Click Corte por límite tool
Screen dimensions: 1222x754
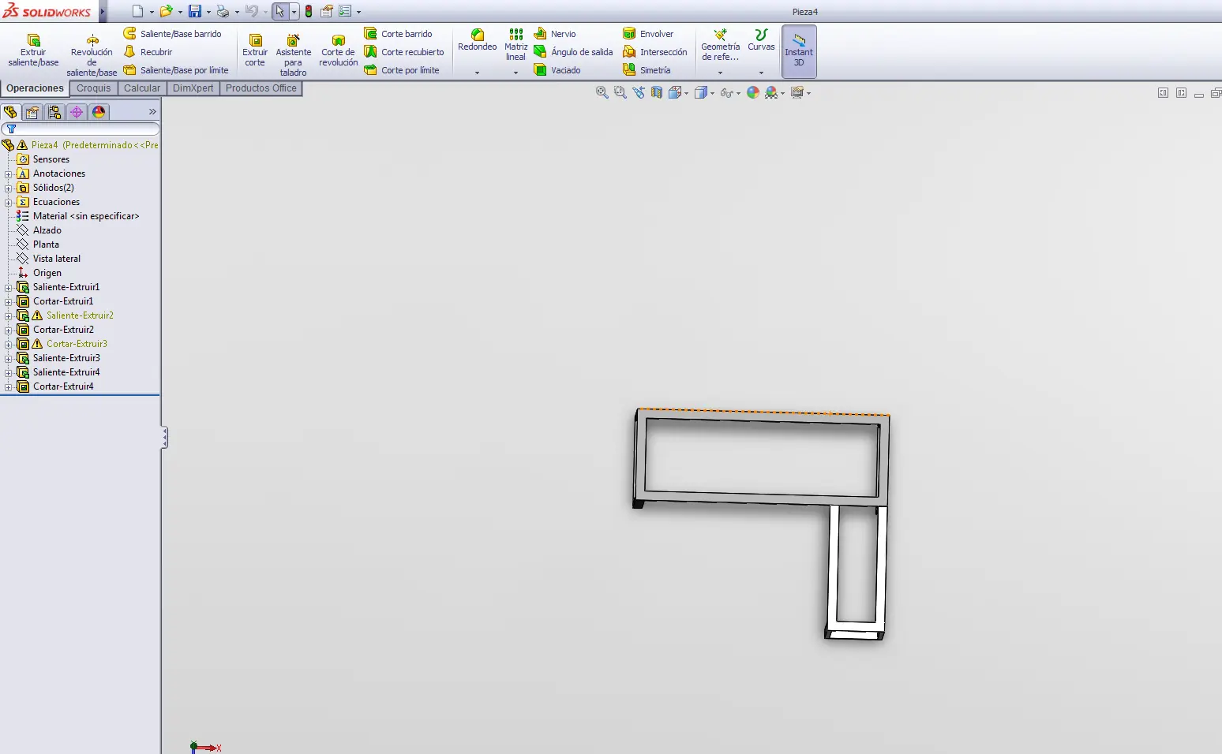[x=402, y=70]
